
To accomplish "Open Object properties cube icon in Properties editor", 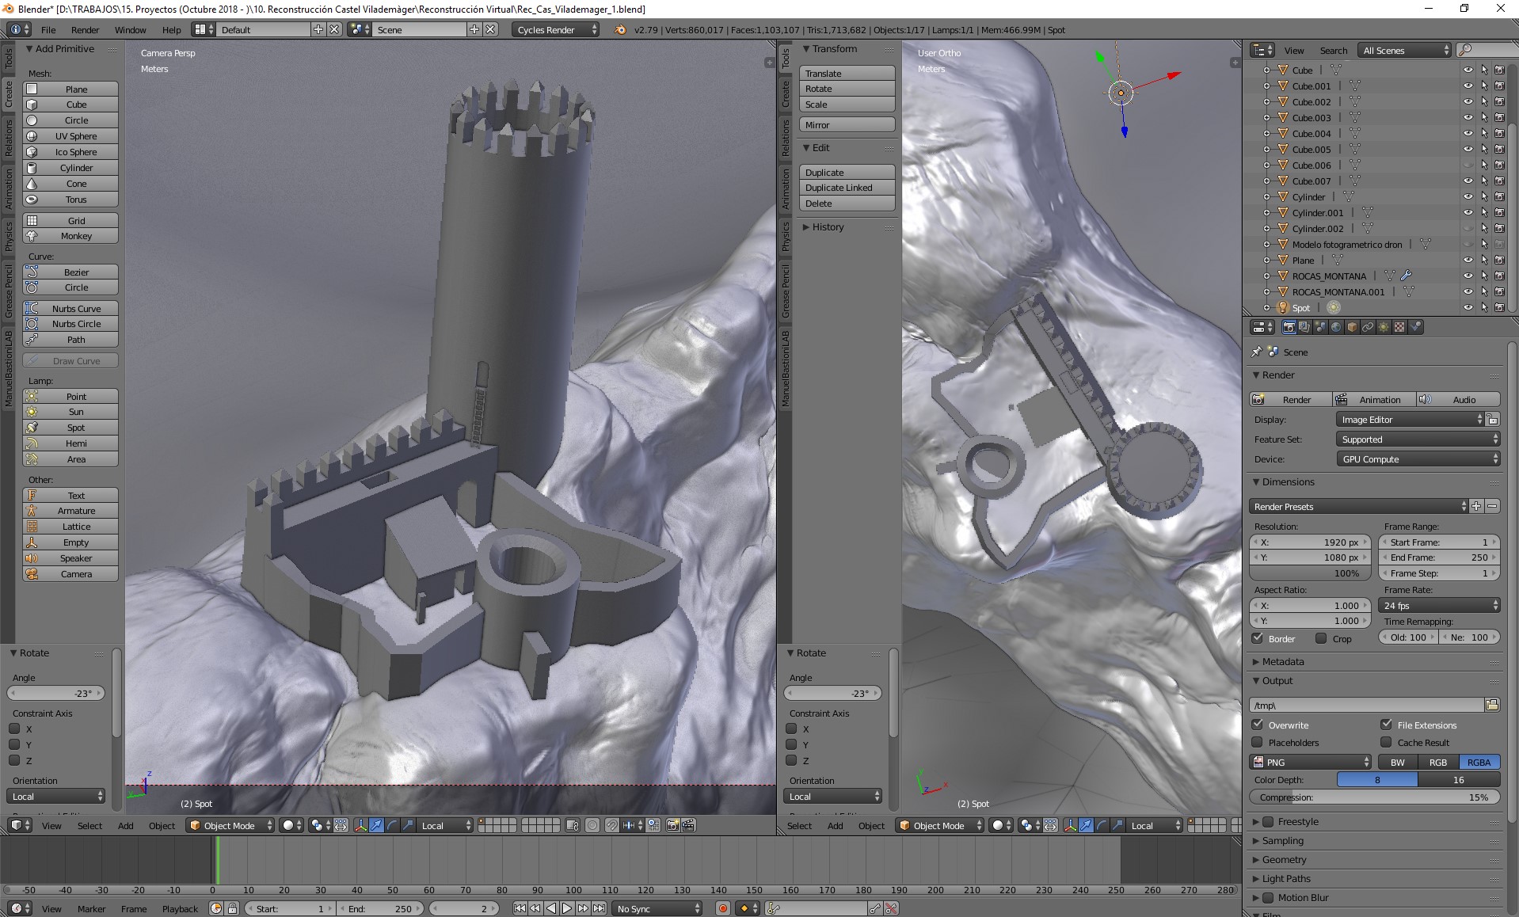I will (x=1351, y=327).
